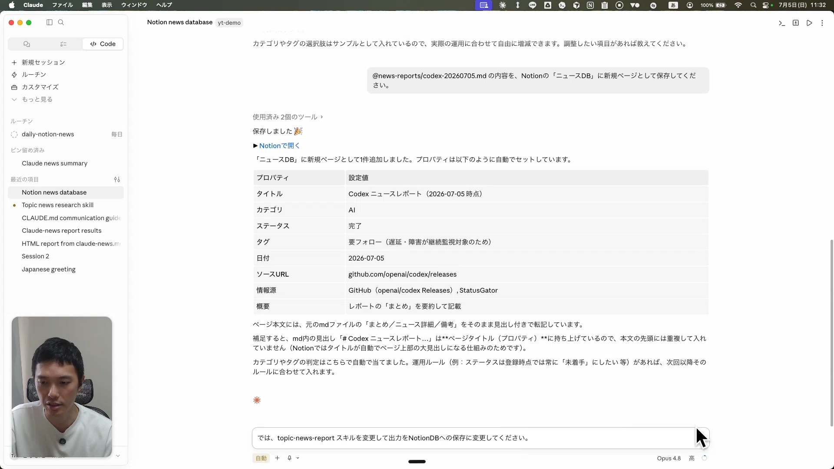
Task: Open the Opus 4.8 model selector
Action: pyautogui.click(x=669, y=458)
